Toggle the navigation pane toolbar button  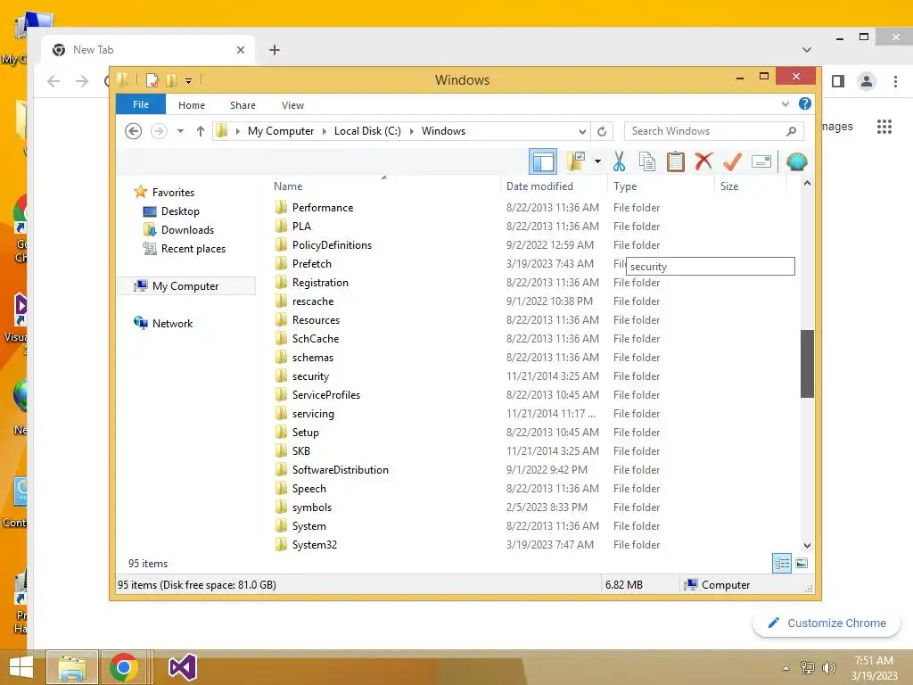pos(542,162)
